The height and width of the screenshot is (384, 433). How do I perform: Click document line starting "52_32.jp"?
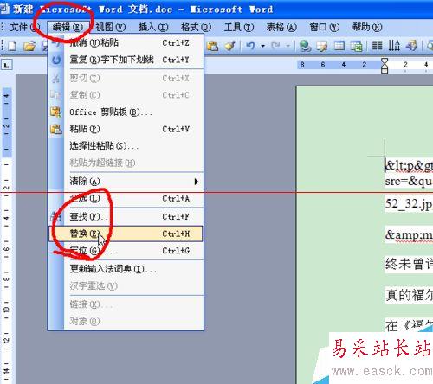pos(410,205)
